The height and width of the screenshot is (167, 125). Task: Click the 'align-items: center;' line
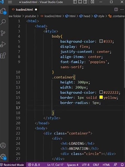click(x=81, y=57)
